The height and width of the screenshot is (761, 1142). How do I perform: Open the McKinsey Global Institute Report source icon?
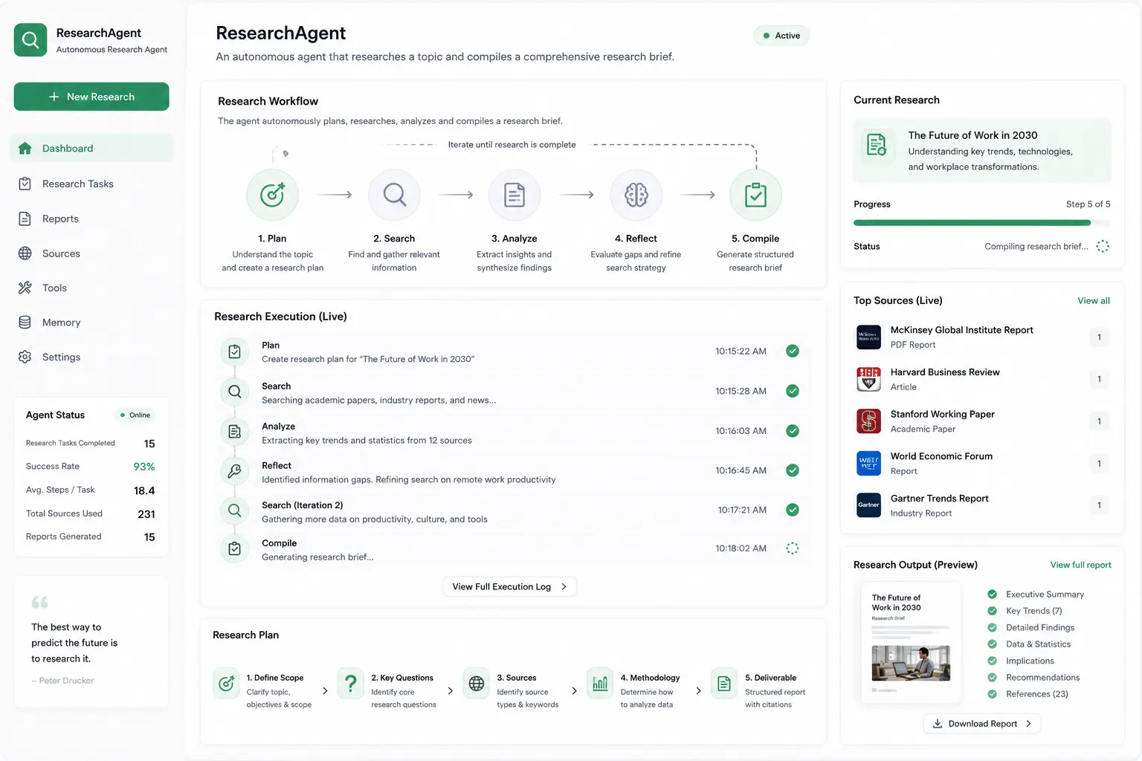[868, 337]
